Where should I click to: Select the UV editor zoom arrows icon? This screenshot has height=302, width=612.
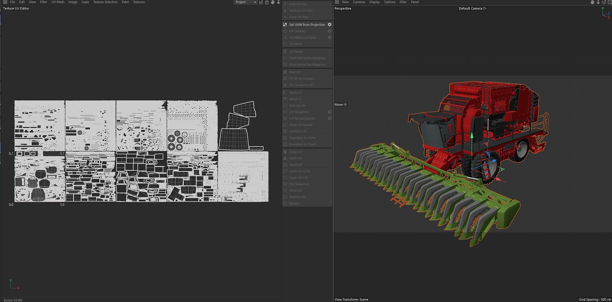[279, 2]
